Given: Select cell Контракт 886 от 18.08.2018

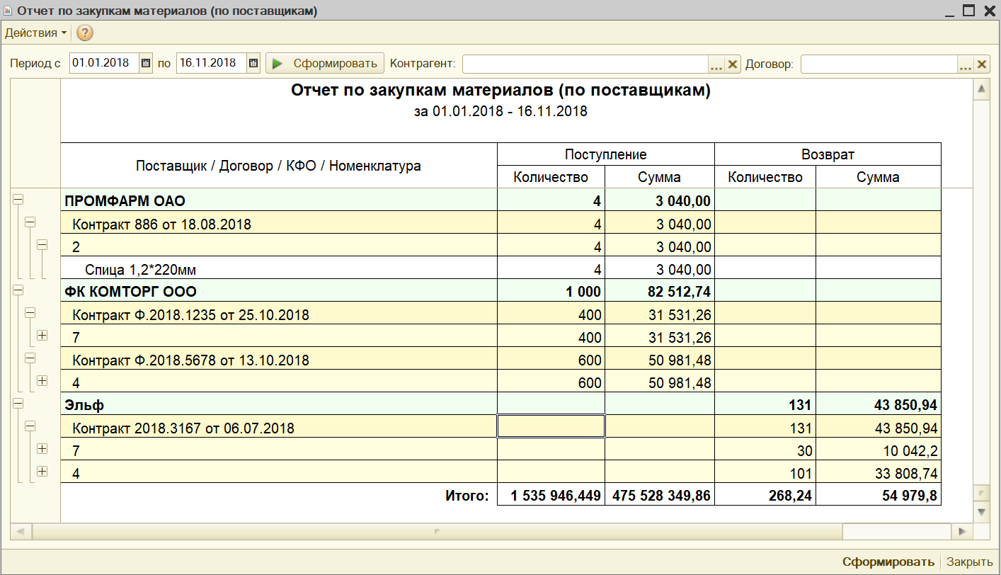Looking at the screenshot, I should (279, 224).
